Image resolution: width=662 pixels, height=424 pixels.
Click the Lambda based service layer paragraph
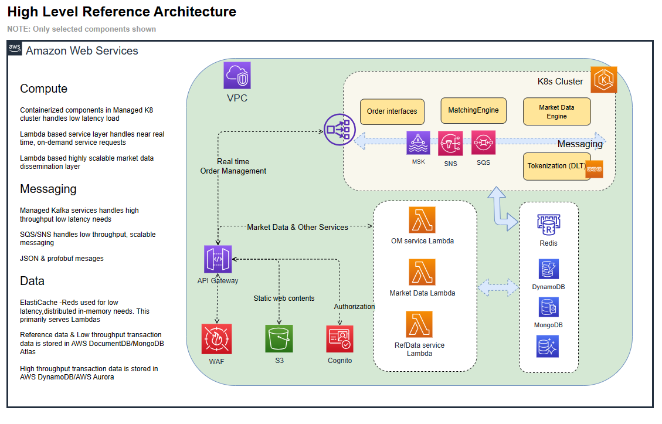coord(92,138)
